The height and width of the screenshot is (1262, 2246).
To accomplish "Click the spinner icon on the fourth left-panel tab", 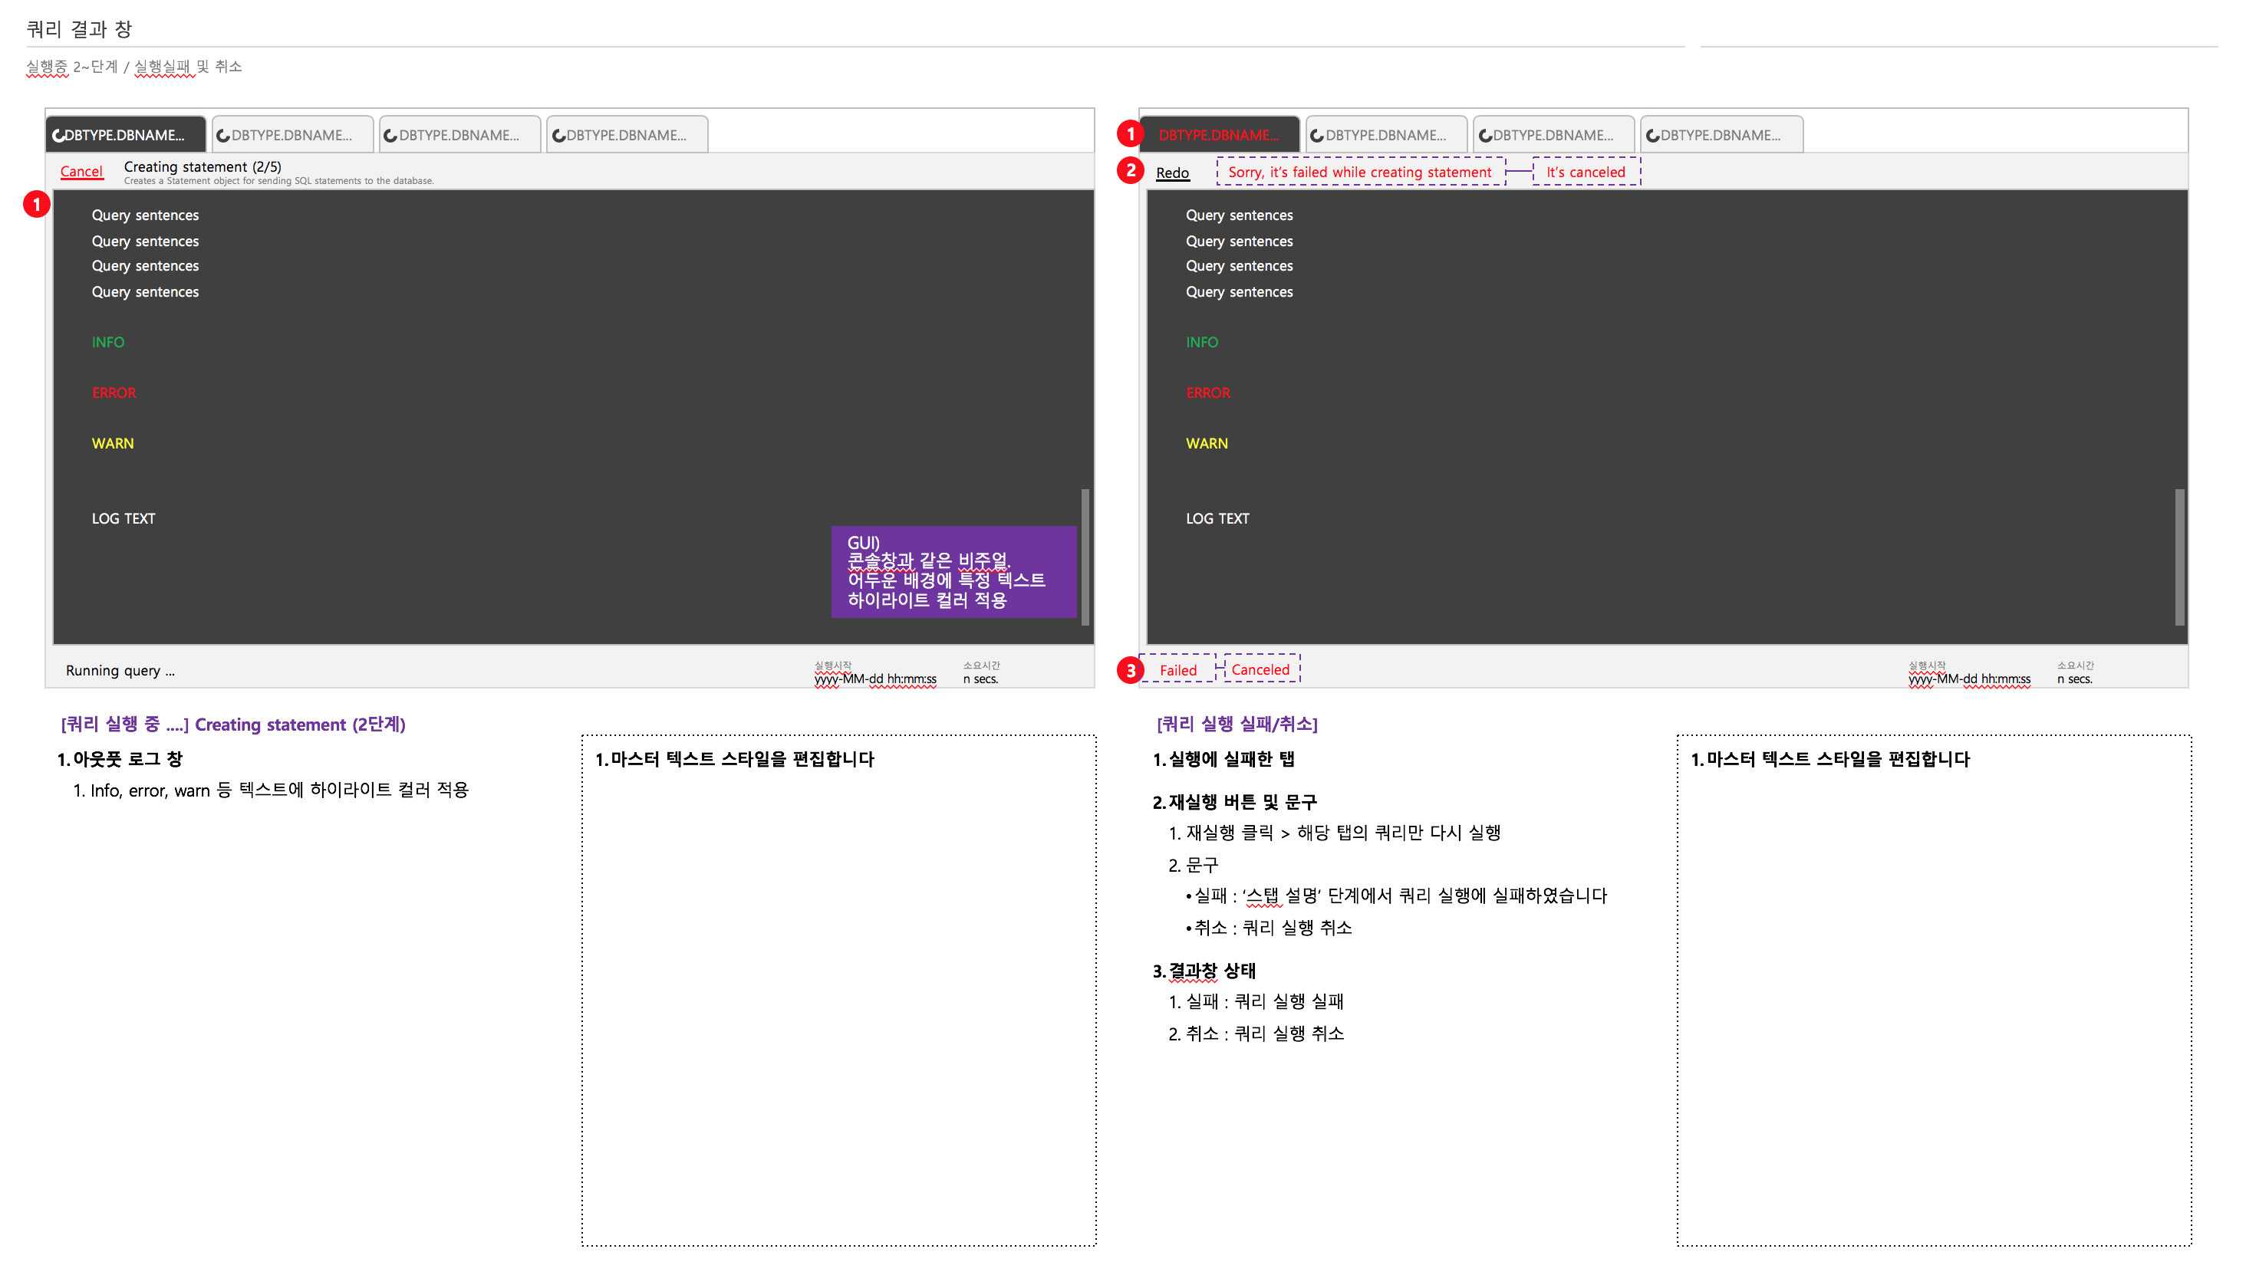I will tap(559, 134).
